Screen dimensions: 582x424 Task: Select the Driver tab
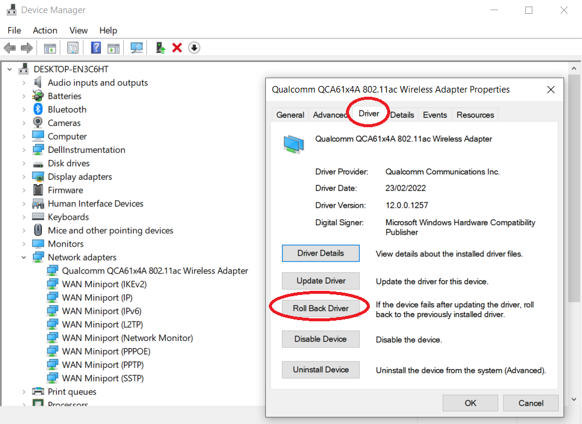(x=369, y=113)
